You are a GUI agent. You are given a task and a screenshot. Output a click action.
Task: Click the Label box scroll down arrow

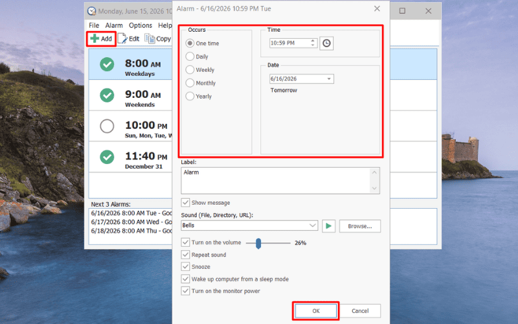[x=374, y=189]
